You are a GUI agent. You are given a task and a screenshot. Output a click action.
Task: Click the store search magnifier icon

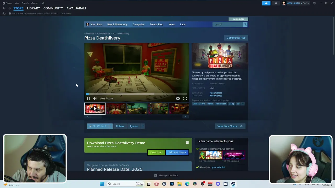pyautogui.click(x=245, y=24)
